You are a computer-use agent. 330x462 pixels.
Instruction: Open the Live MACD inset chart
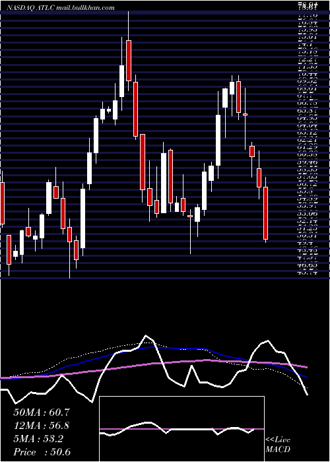181,429
